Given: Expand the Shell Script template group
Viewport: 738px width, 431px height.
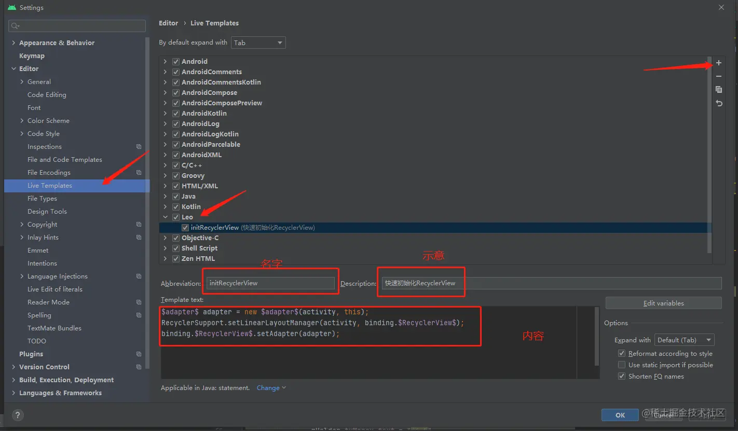Looking at the screenshot, I should 166,248.
